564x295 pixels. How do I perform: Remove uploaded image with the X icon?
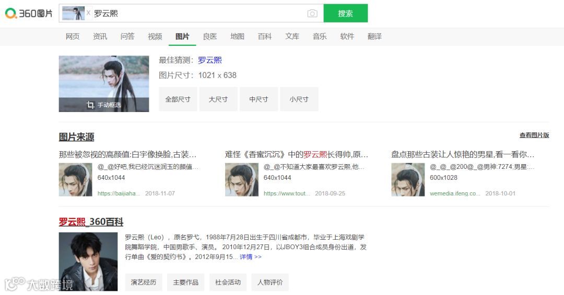[x=88, y=13]
